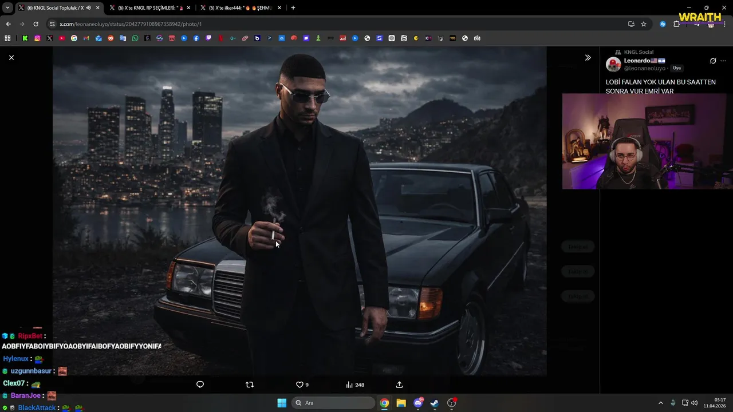Switch to the KNGL Social Topluluk tab
The width and height of the screenshot is (733, 412).
pyautogui.click(x=55, y=8)
